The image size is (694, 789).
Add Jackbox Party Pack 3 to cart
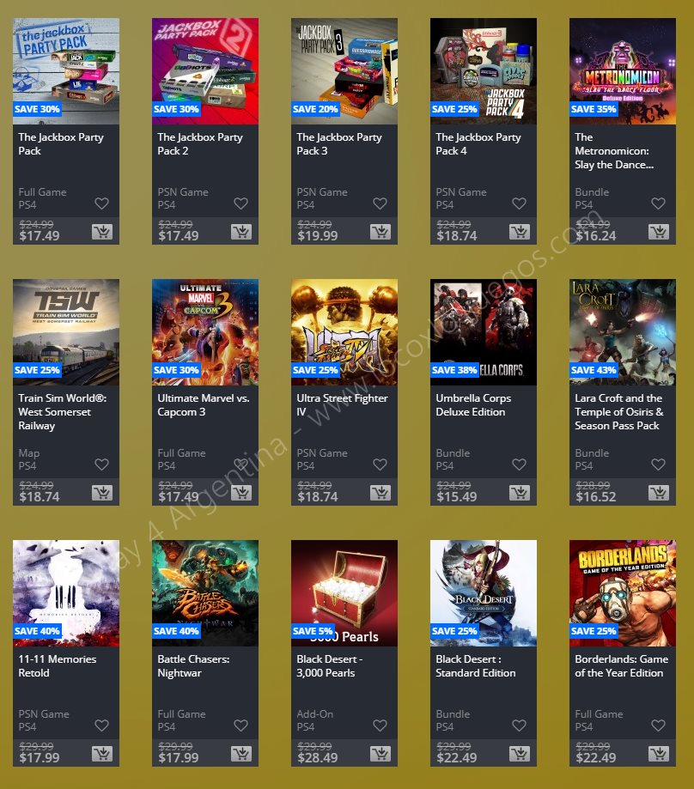380,232
